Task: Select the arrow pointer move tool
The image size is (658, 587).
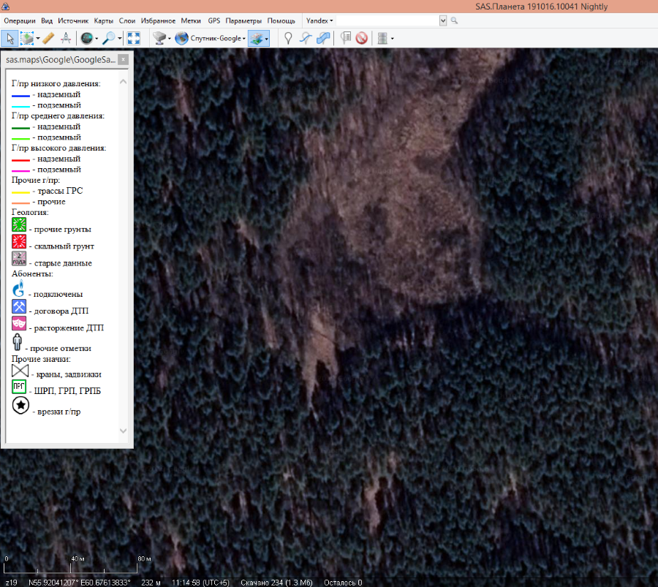Action: click(x=10, y=38)
